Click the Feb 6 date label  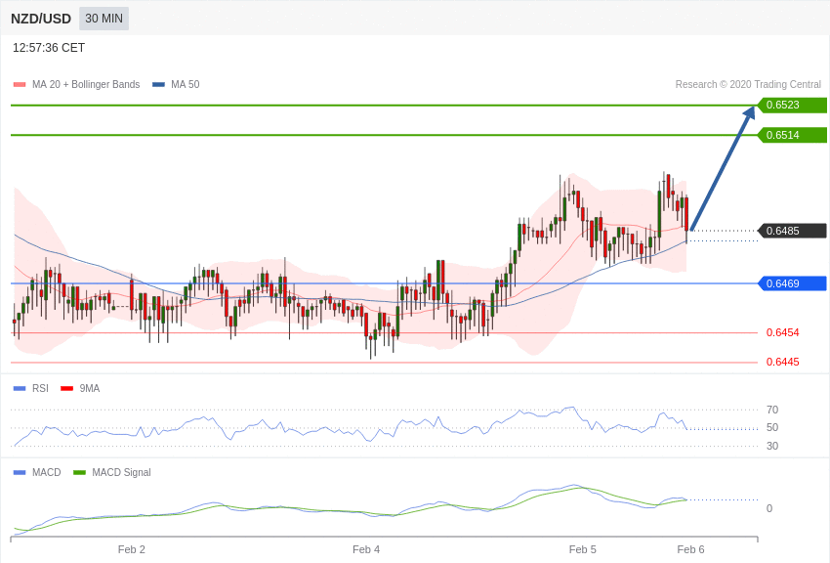coord(690,549)
